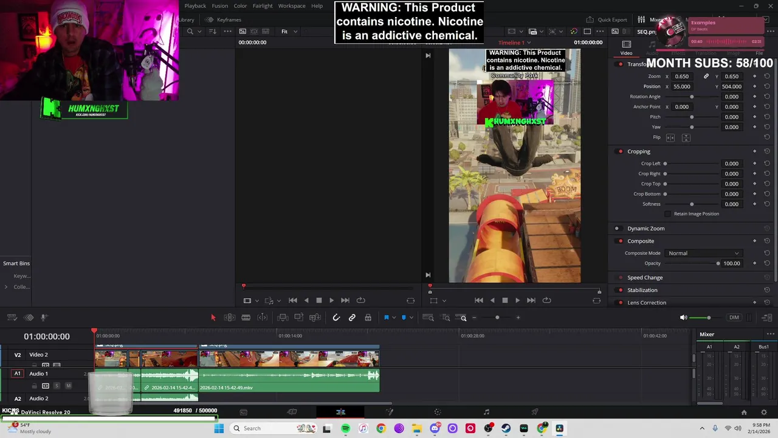Mute Audio 1 track with M button
Screen dimensions: 778x438
[68, 386]
